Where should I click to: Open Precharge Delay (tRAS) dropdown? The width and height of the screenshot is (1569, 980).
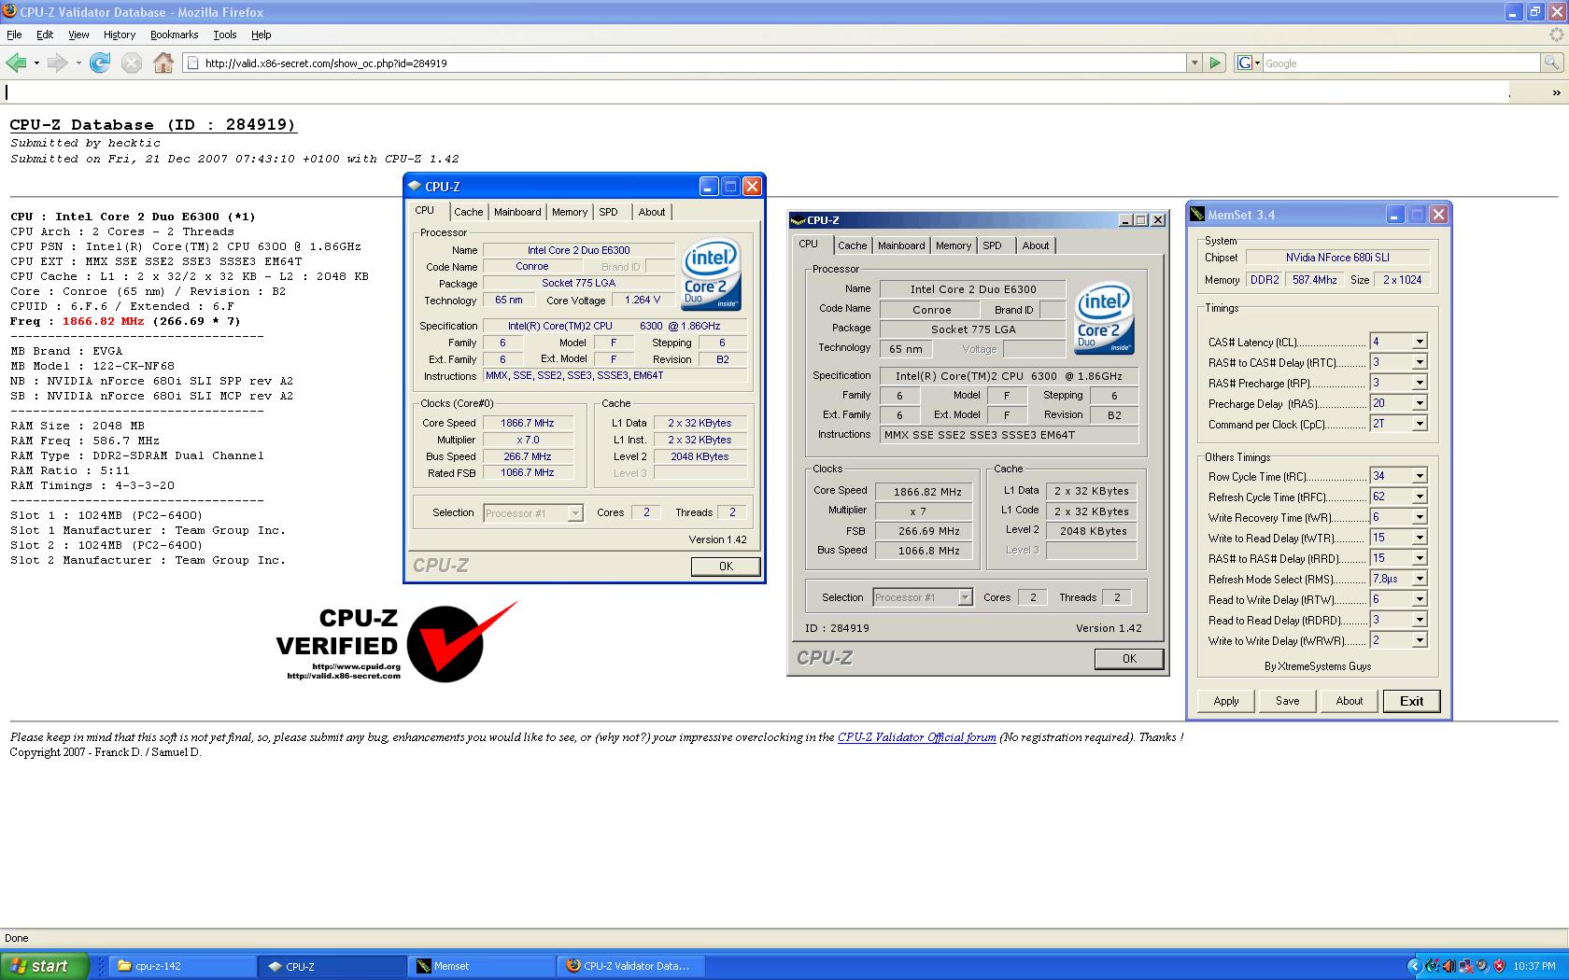coord(1419,403)
